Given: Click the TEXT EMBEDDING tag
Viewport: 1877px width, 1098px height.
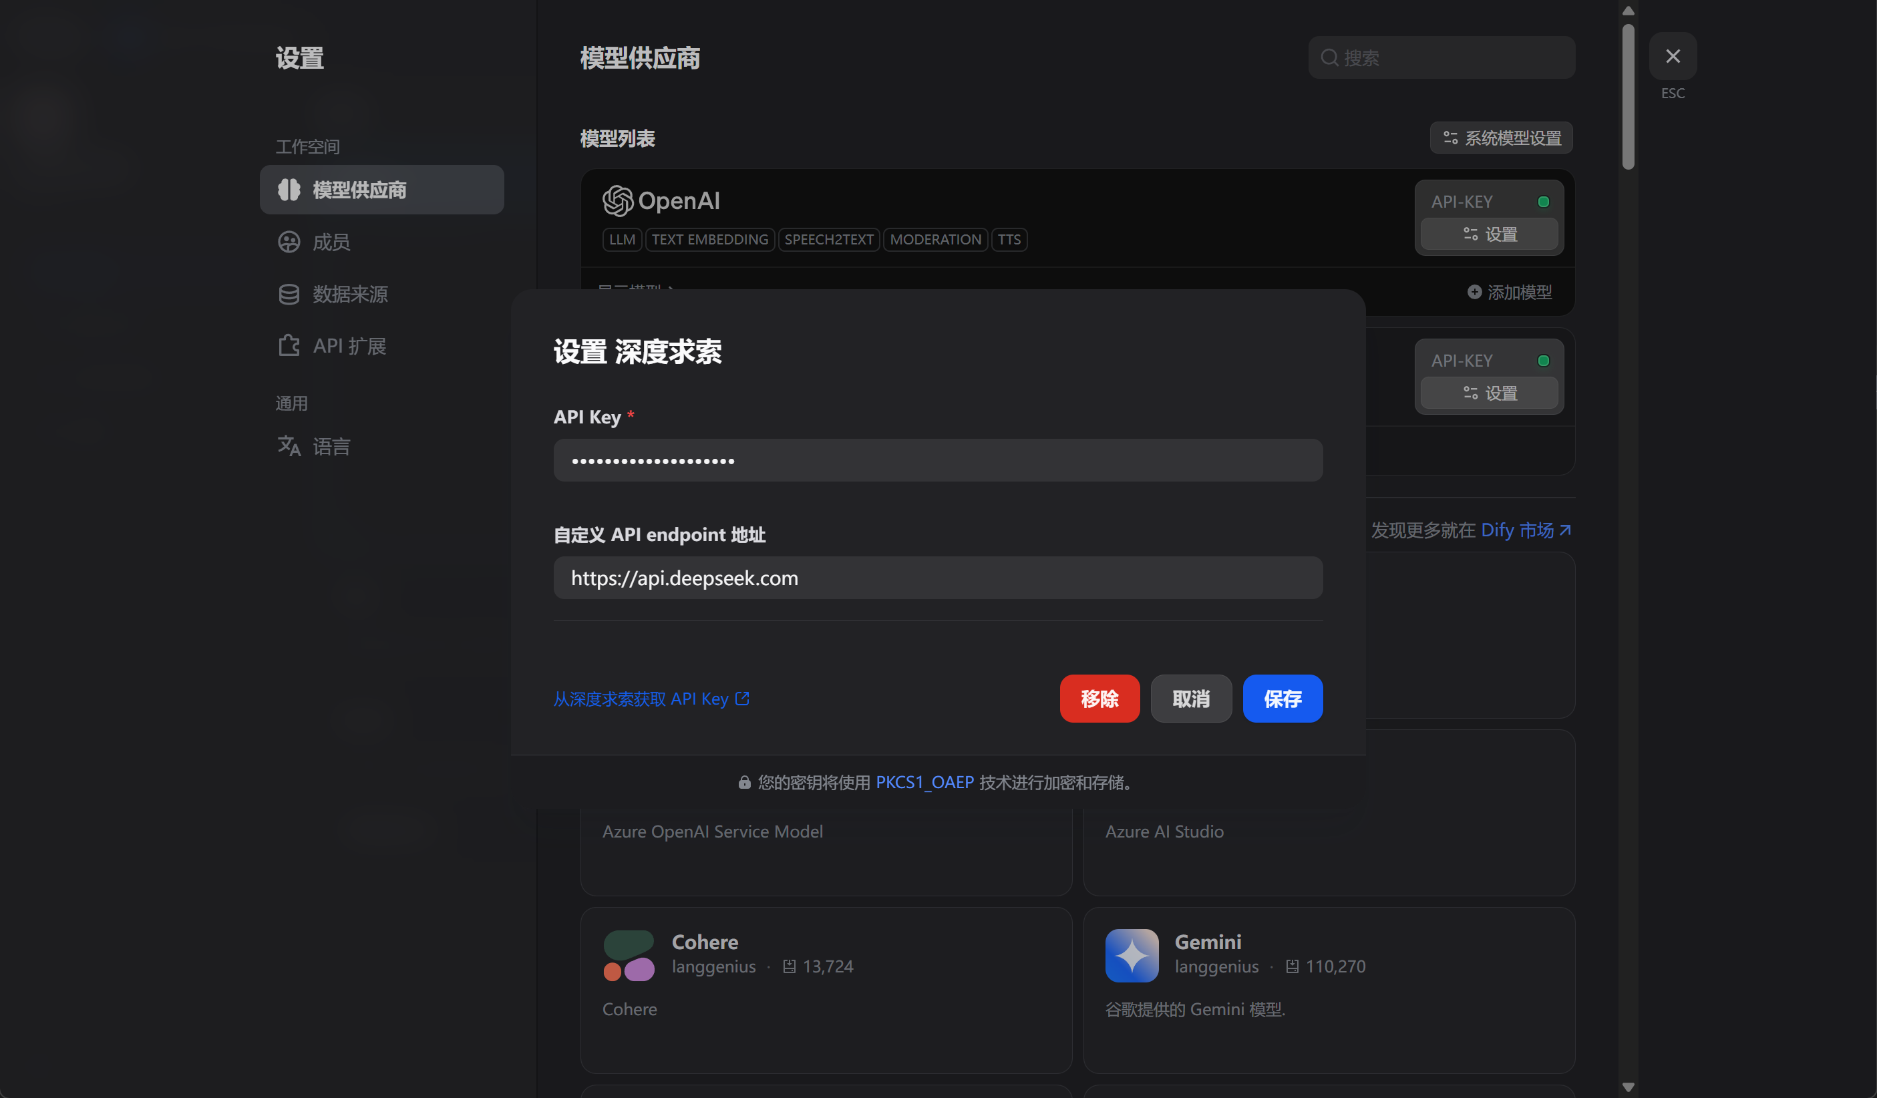Looking at the screenshot, I should tap(710, 240).
